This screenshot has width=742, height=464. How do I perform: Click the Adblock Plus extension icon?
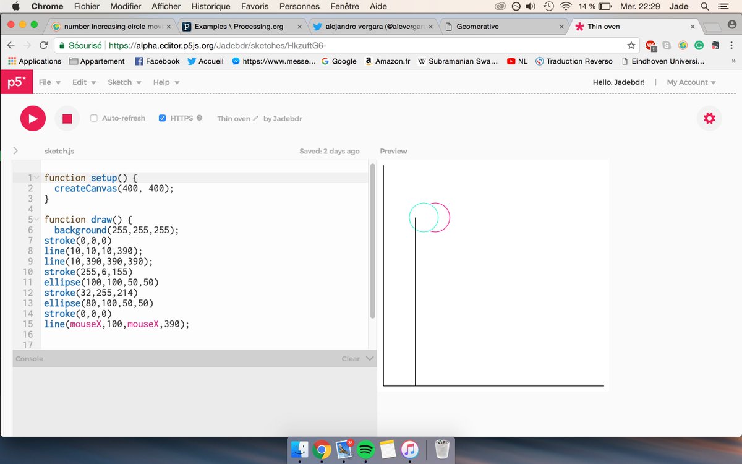650,45
